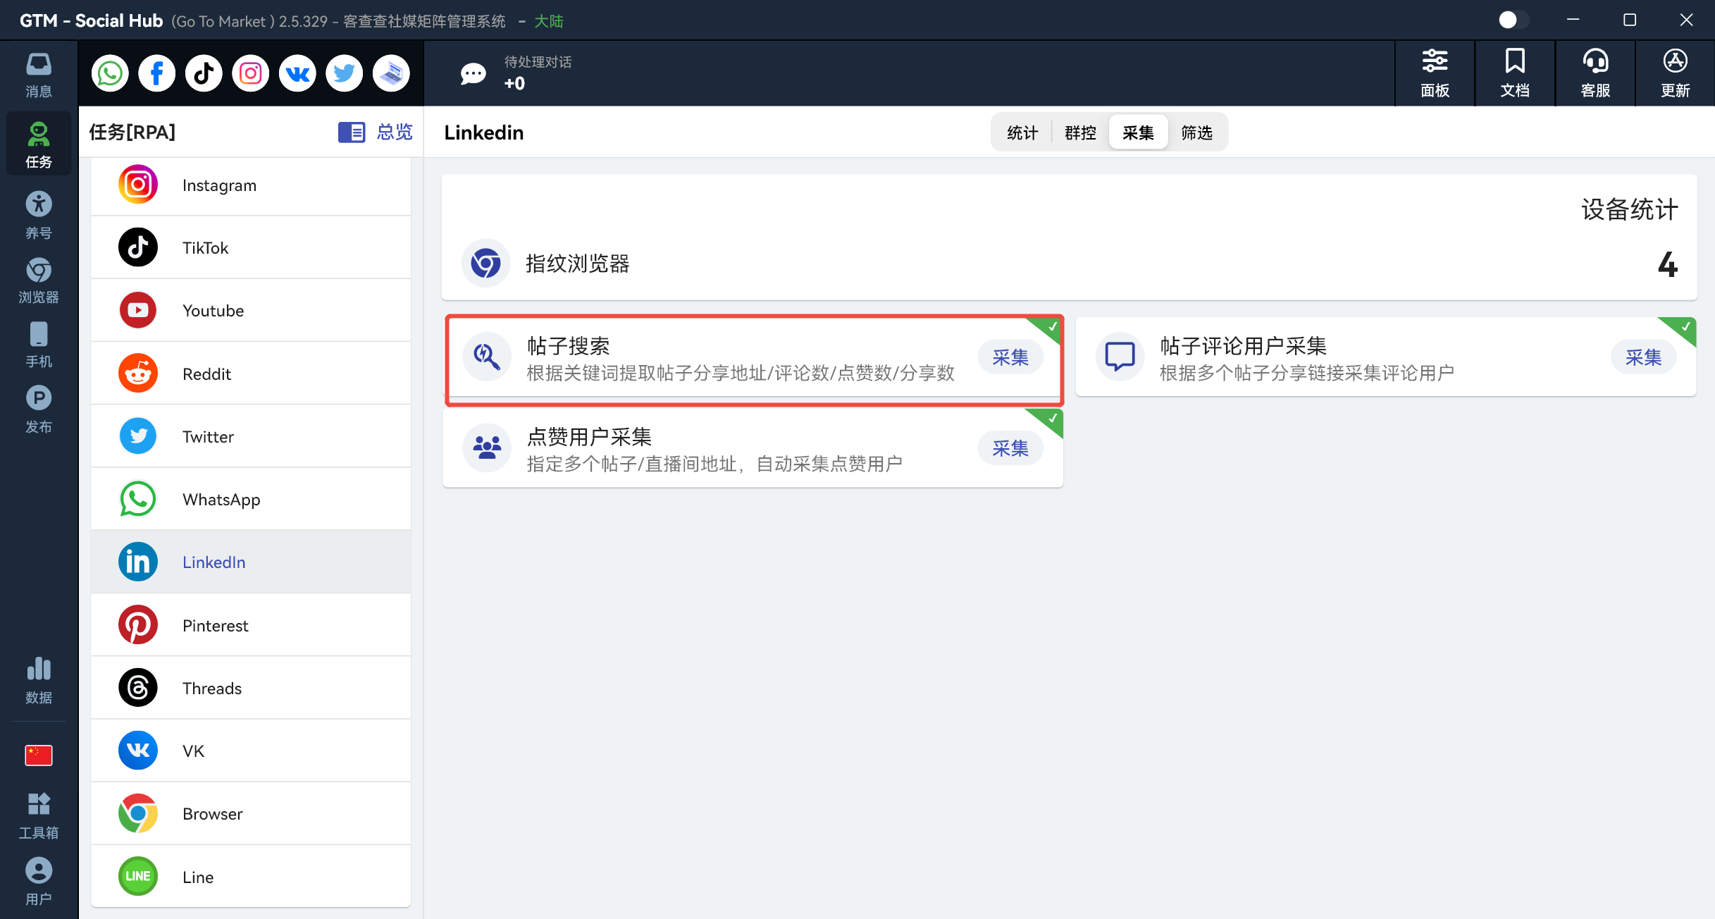Open the 用户 user profile section
This screenshot has width=1715, height=919.
tap(39, 882)
